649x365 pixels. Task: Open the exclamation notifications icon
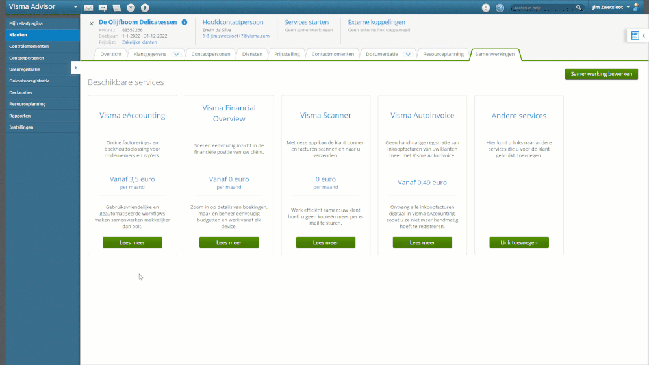point(486,7)
